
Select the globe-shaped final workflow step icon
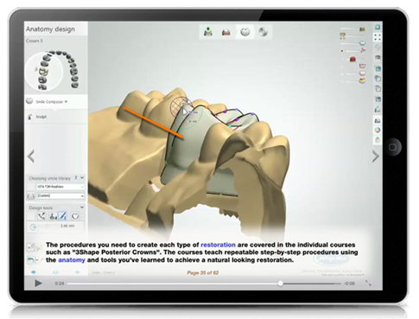click(263, 32)
